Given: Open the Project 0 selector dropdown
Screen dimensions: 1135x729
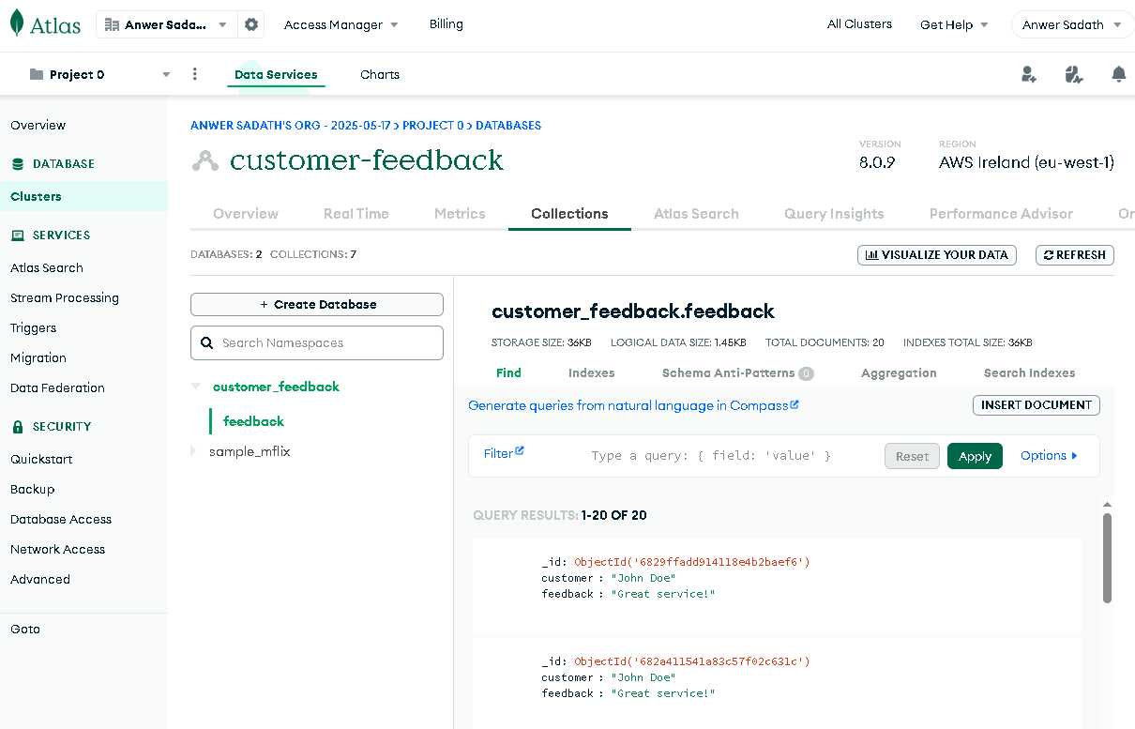Looking at the screenshot, I should tap(99, 74).
